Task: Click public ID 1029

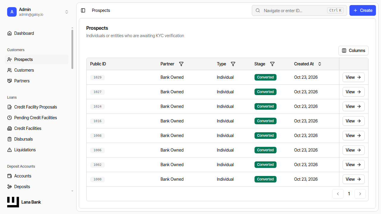Action: pyautogui.click(x=97, y=78)
